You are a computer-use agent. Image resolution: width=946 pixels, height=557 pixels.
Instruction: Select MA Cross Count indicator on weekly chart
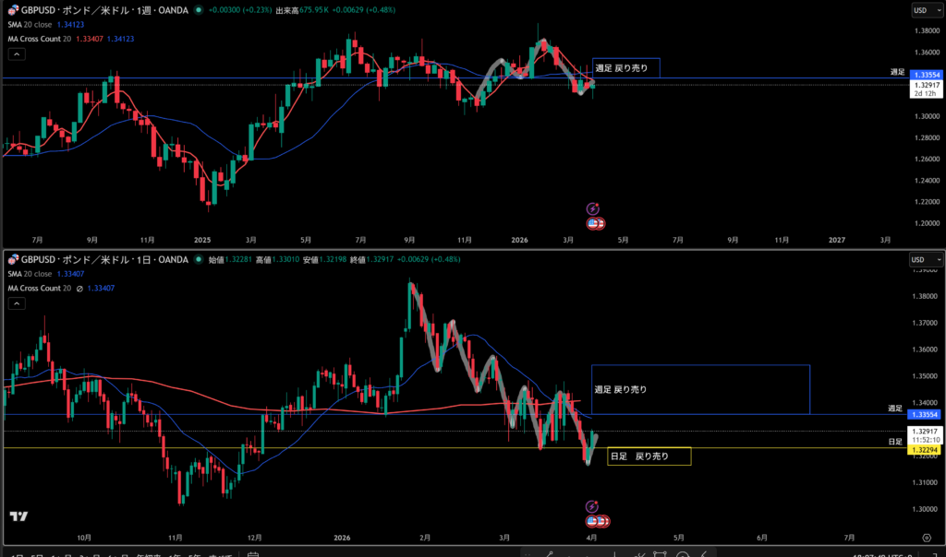[x=39, y=39]
